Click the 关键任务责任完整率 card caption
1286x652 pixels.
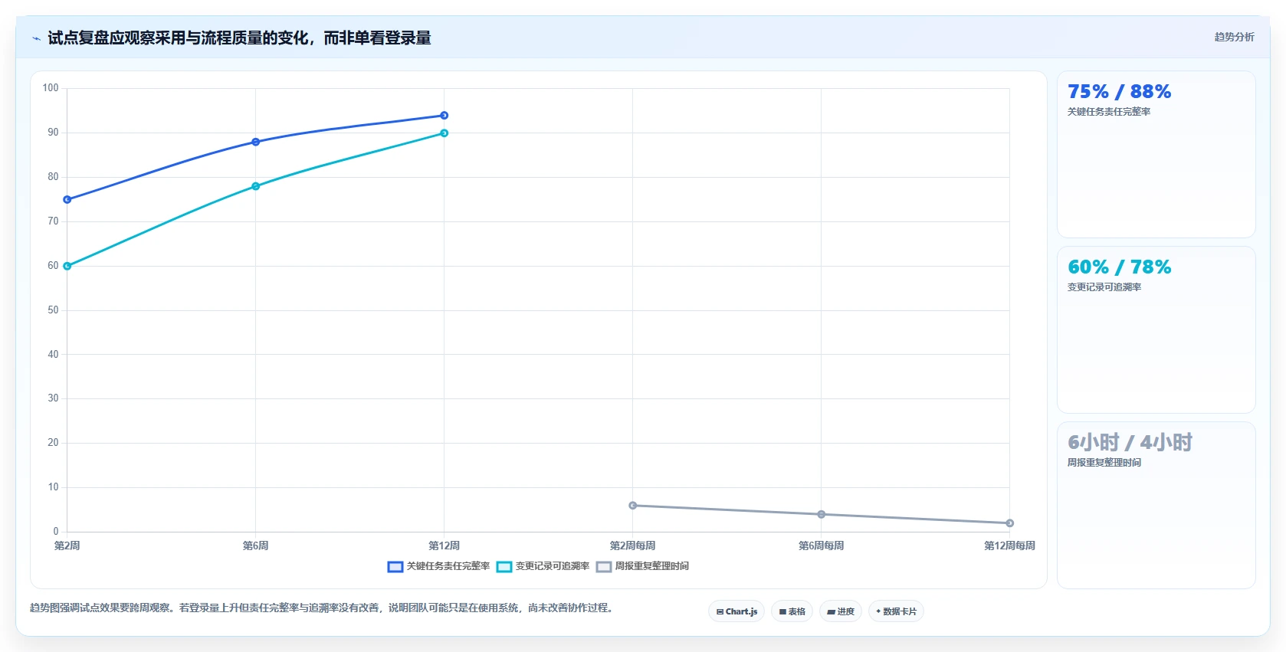1109,112
